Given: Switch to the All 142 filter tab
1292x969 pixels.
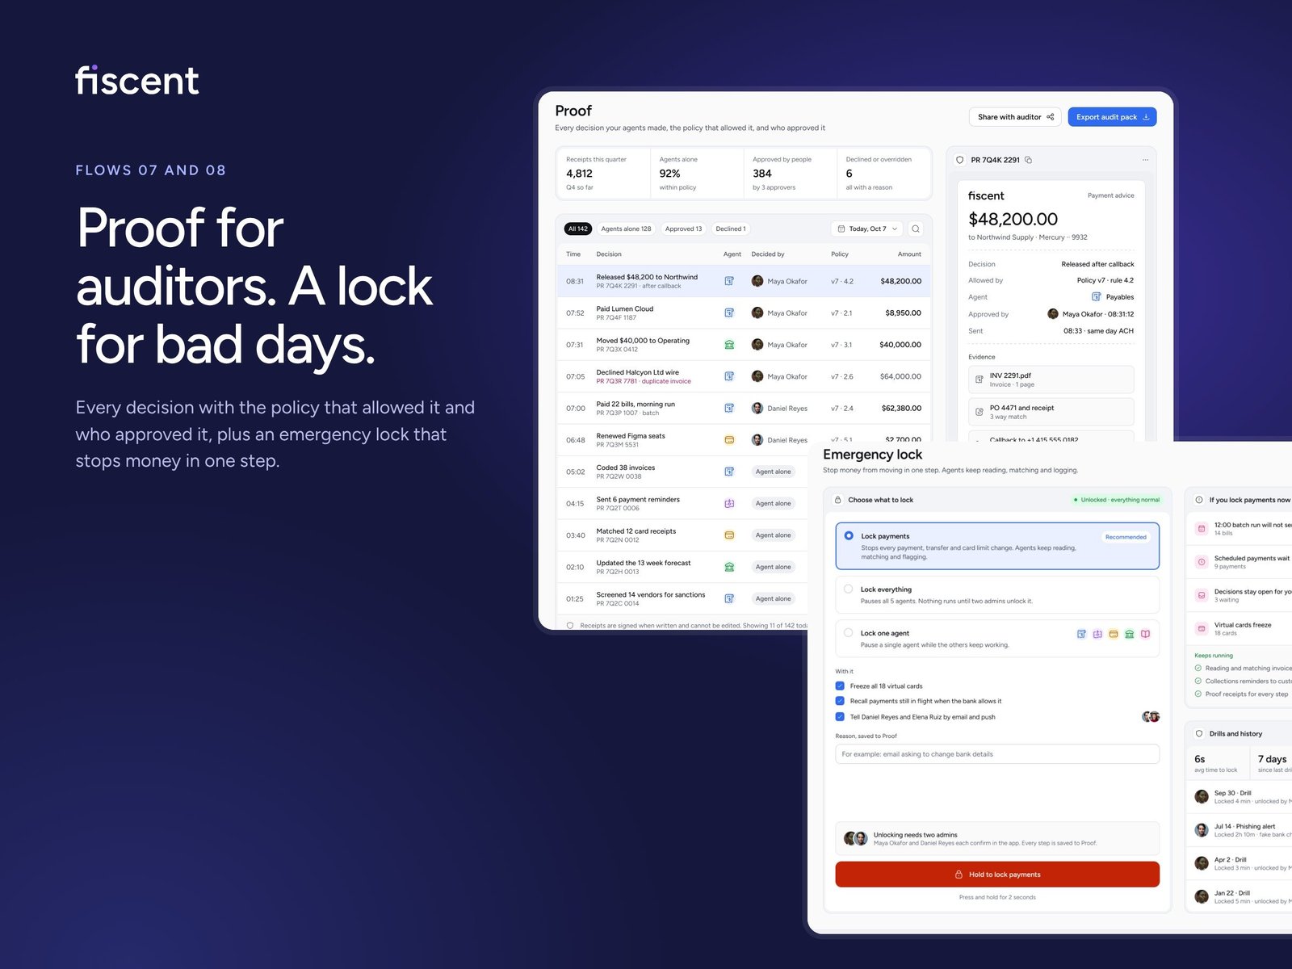Looking at the screenshot, I should (x=578, y=229).
